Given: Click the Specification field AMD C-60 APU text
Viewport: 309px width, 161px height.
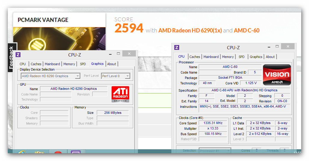Looking at the screenshot, I should (244, 90).
